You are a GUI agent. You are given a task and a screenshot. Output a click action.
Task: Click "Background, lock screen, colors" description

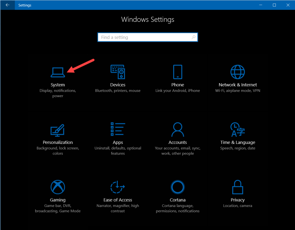(58, 151)
